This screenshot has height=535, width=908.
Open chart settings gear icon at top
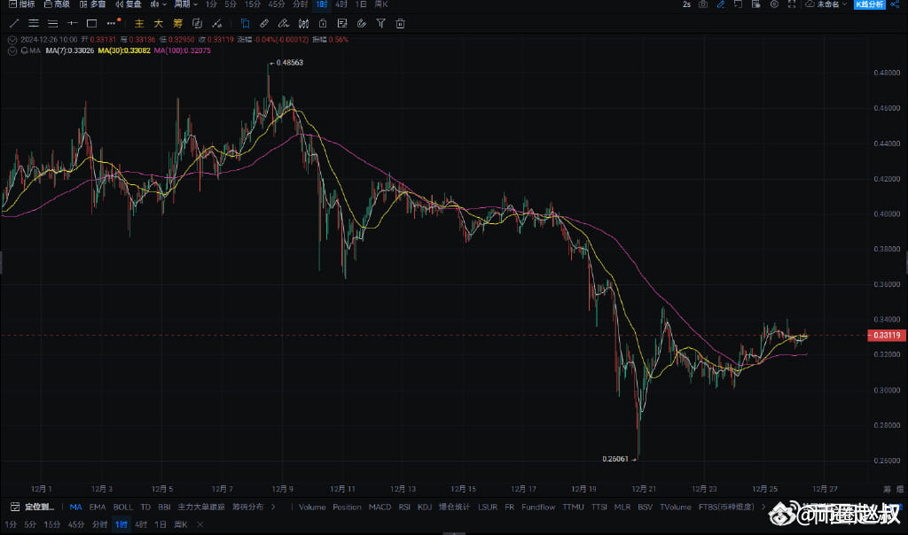(774, 4)
